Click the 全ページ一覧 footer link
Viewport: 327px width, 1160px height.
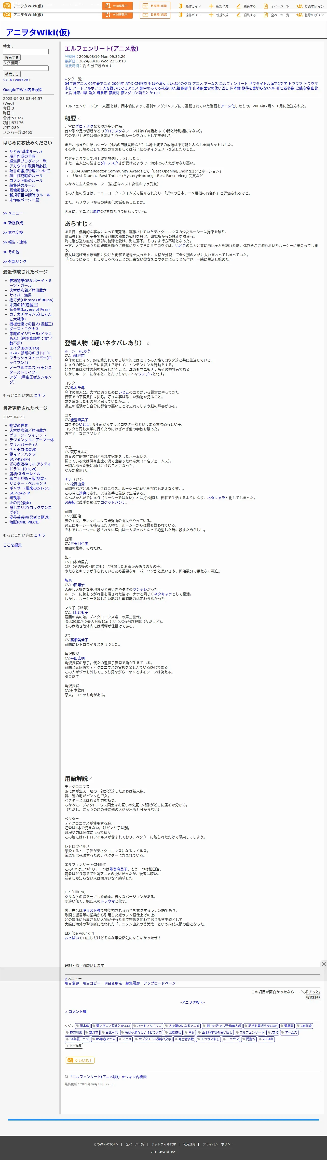coord(135,1144)
